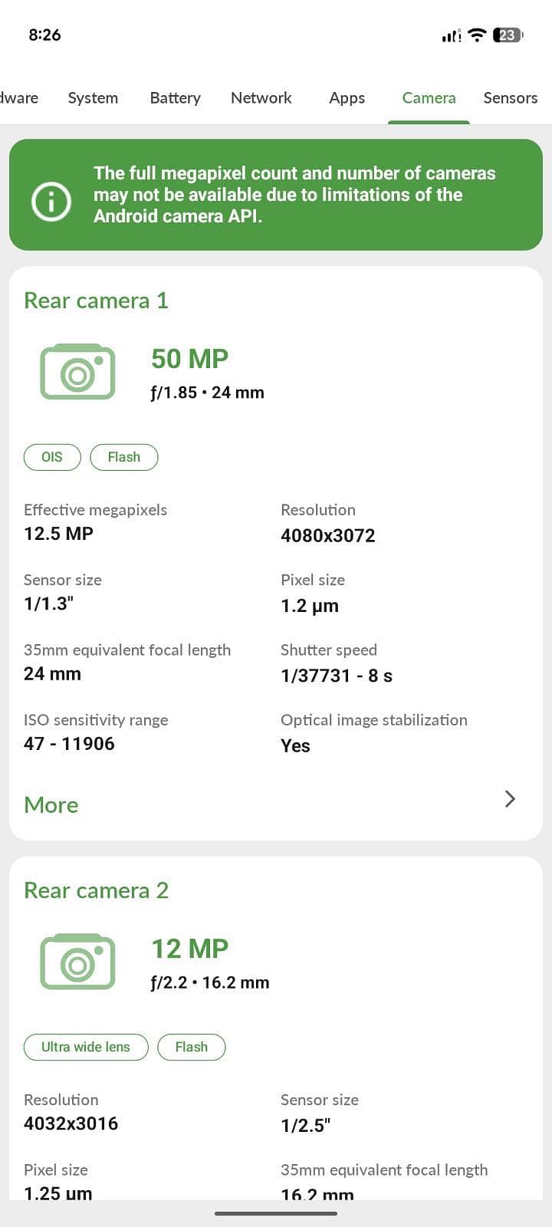
Task: Switch to the Apps tab
Action: coord(347,97)
